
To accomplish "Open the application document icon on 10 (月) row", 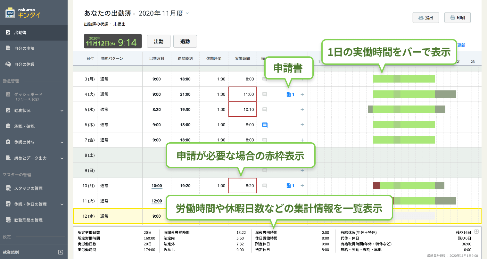I will click(288, 186).
